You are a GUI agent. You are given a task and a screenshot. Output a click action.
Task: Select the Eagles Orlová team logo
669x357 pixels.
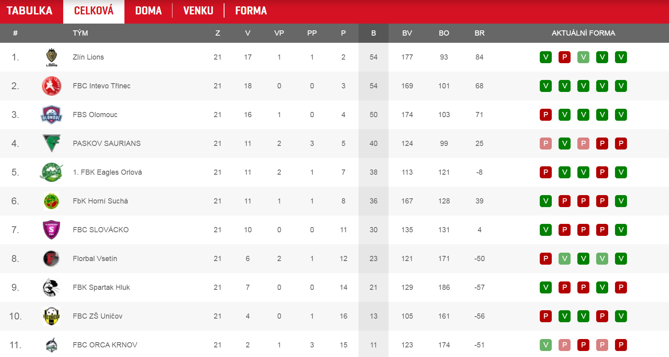(52, 172)
